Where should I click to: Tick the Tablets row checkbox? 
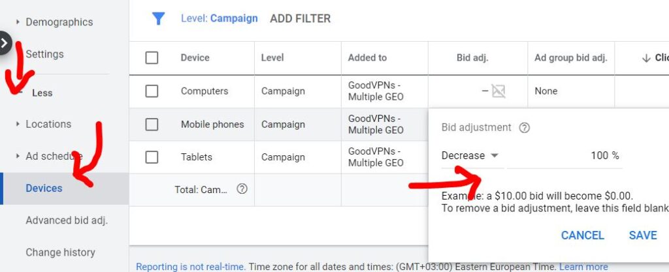click(152, 157)
